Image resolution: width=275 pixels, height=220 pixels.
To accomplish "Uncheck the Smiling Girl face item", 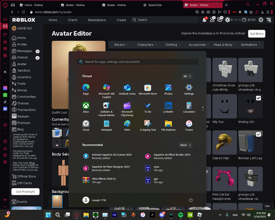I will tap(258, 98).
